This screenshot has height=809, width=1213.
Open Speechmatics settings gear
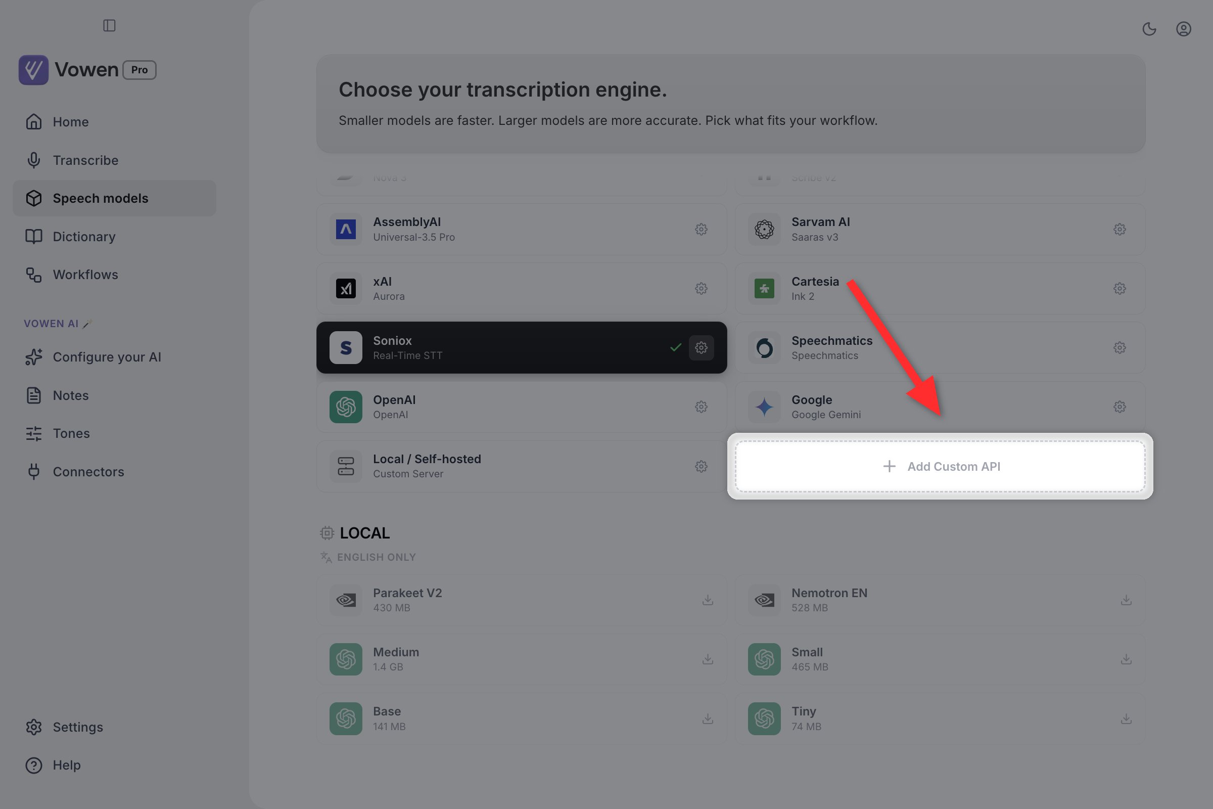[1119, 348]
